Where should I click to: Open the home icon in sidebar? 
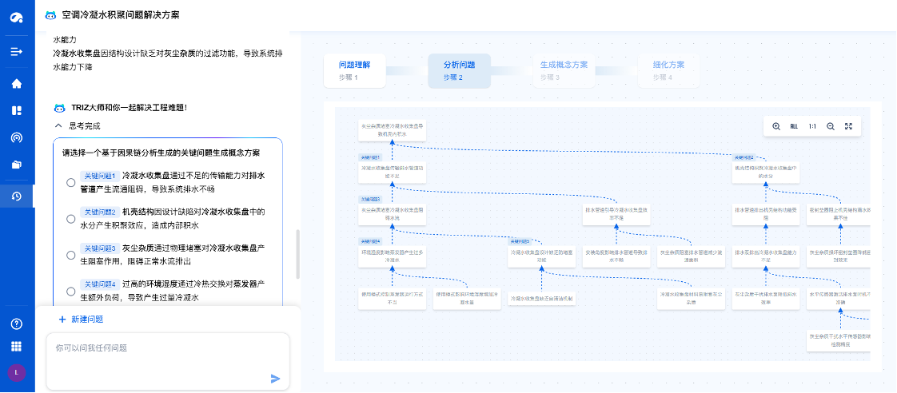click(x=17, y=84)
